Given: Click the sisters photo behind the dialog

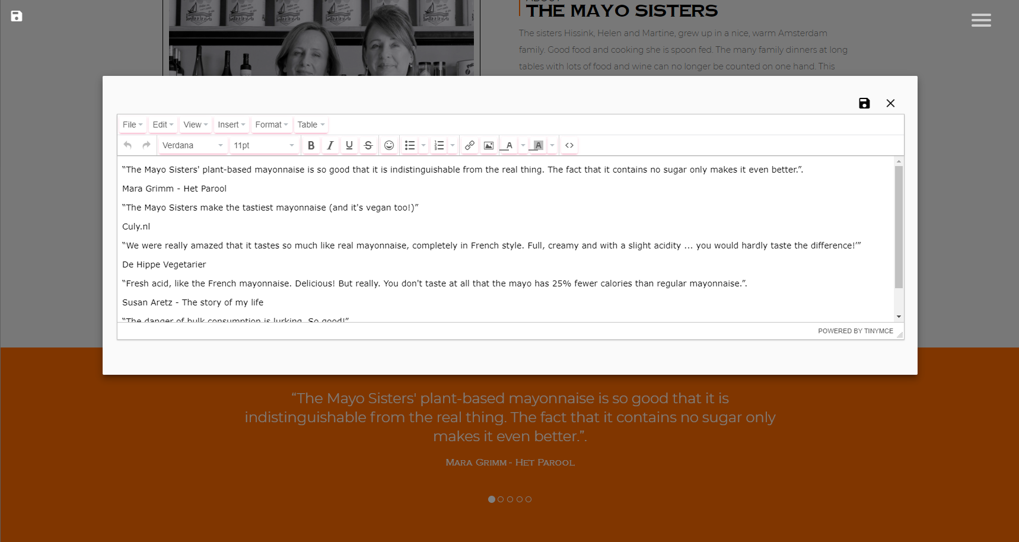Looking at the screenshot, I should (321, 38).
